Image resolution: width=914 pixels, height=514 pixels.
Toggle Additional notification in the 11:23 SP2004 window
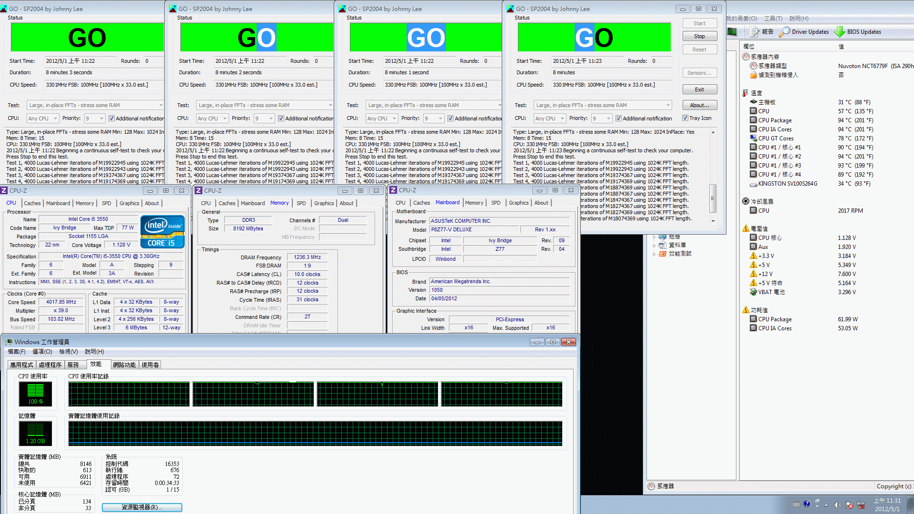coord(618,119)
